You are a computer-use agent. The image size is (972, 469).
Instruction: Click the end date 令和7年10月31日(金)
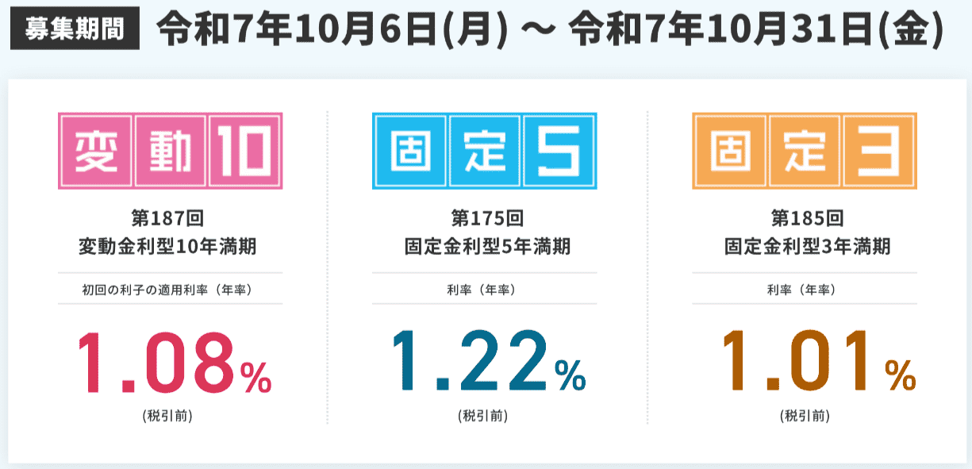coord(756,30)
